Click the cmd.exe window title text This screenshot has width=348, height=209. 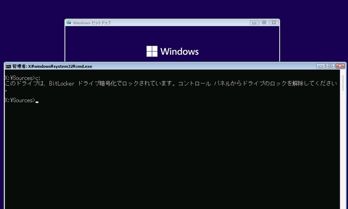tap(52, 66)
